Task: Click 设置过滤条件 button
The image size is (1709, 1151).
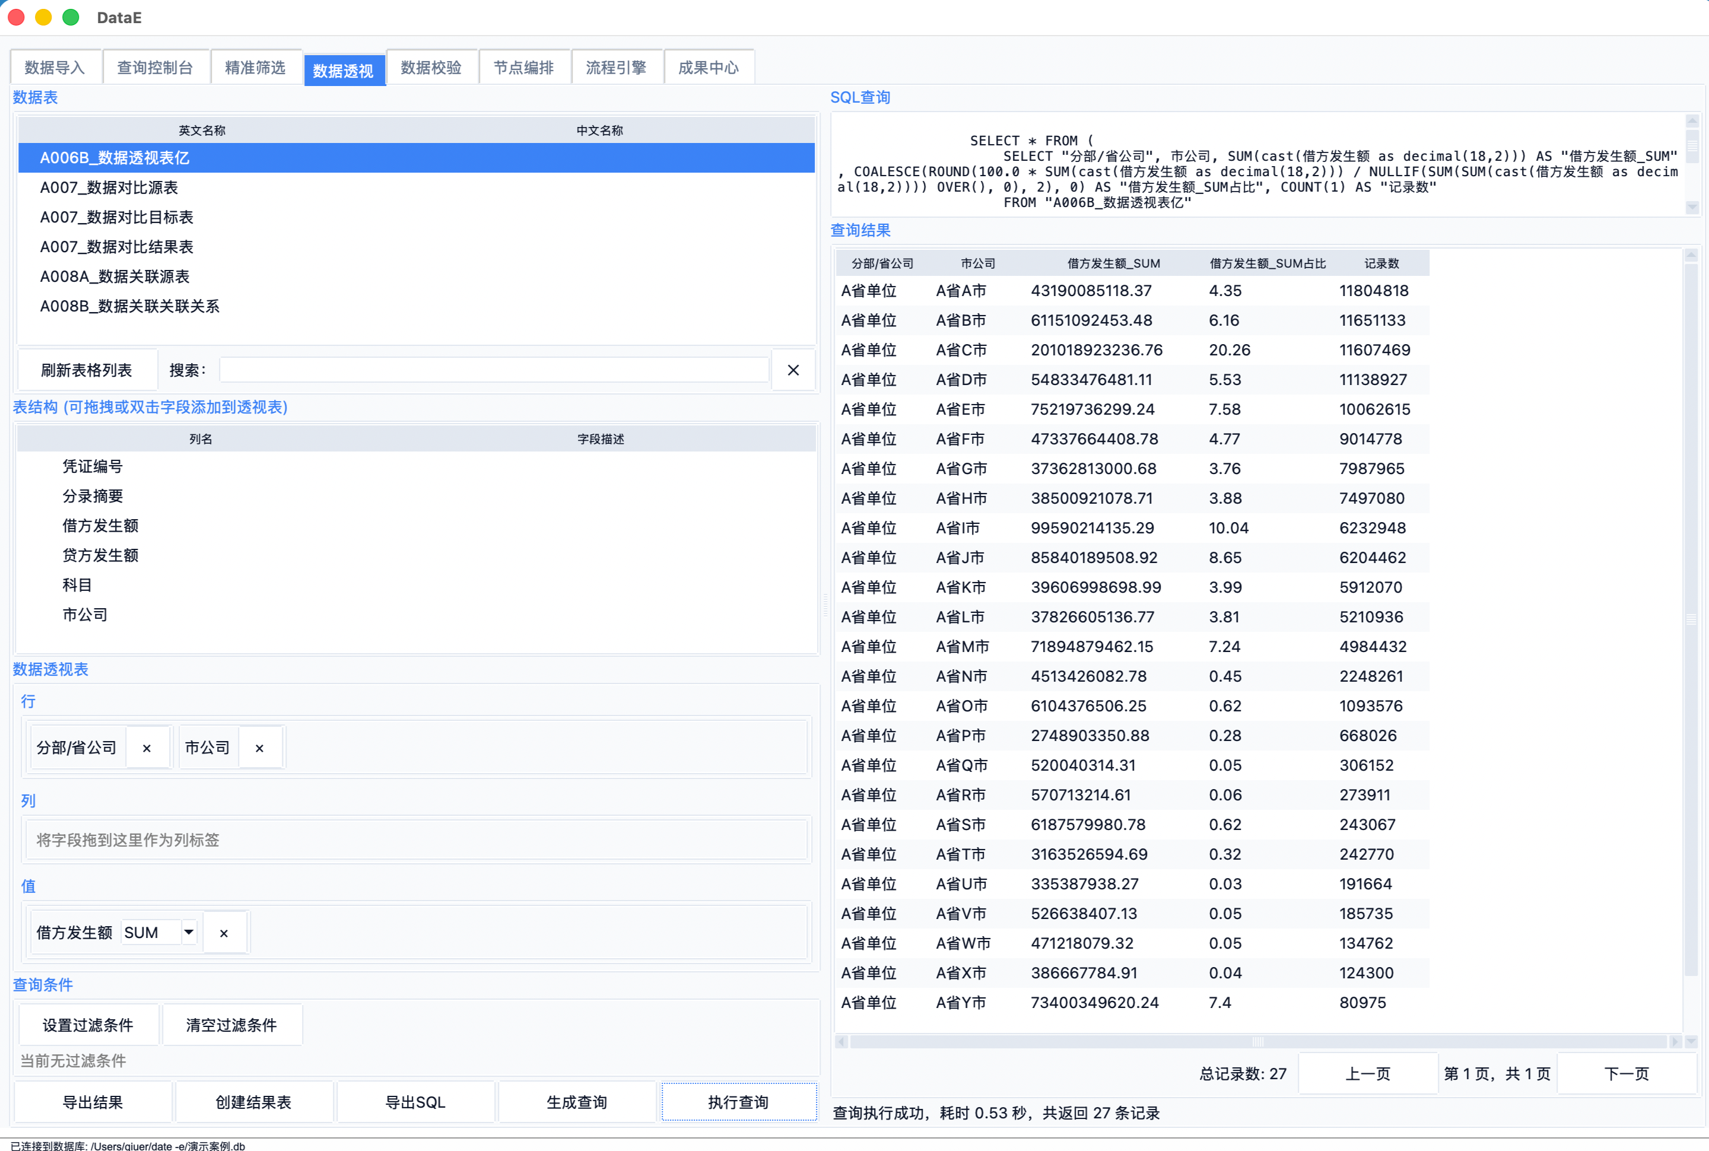Action: pos(88,1025)
